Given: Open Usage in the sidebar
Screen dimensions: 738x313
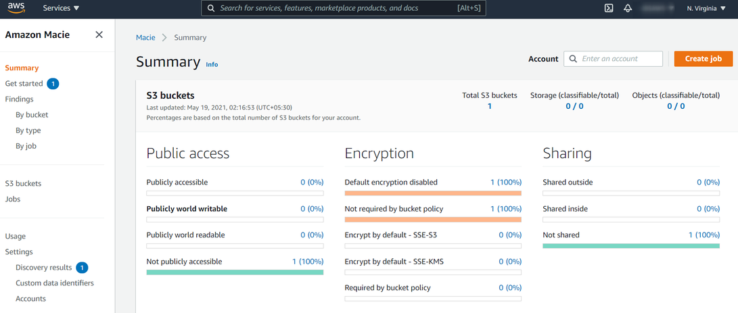Looking at the screenshot, I should [15, 237].
